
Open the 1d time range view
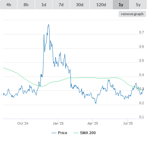pyautogui.click(x=44, y=5)
